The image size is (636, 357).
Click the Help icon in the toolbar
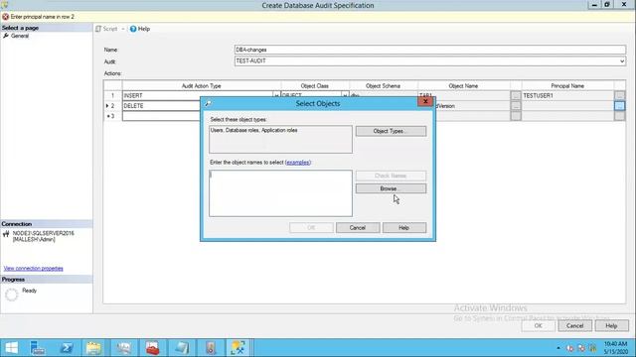click(133, 29)
